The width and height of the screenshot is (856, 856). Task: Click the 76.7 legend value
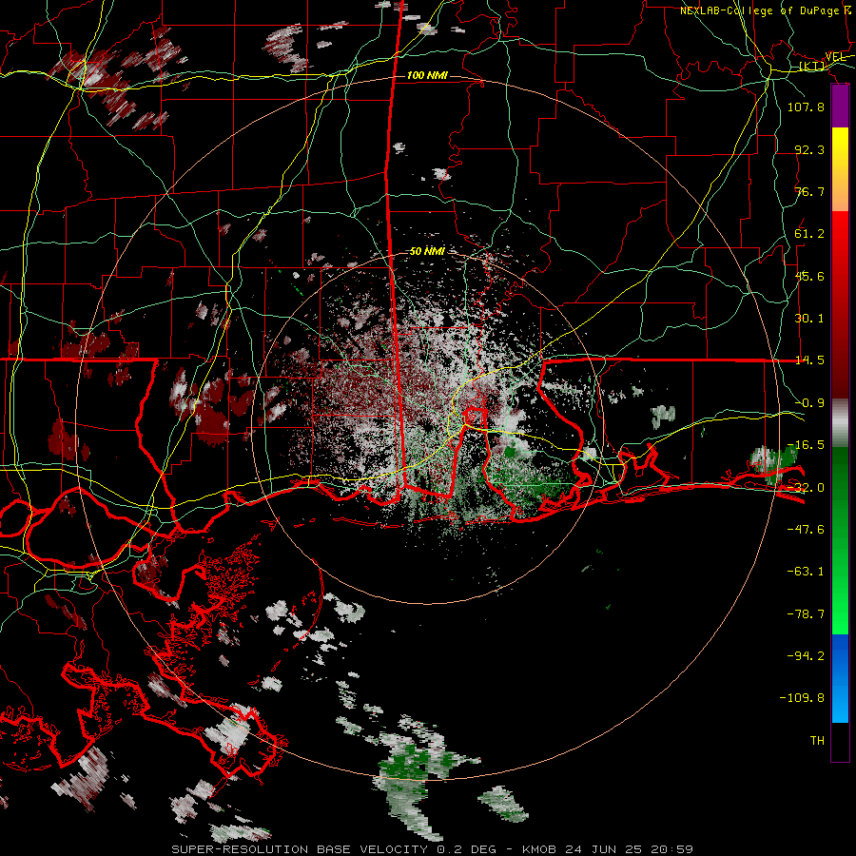(x=809, y=191)
